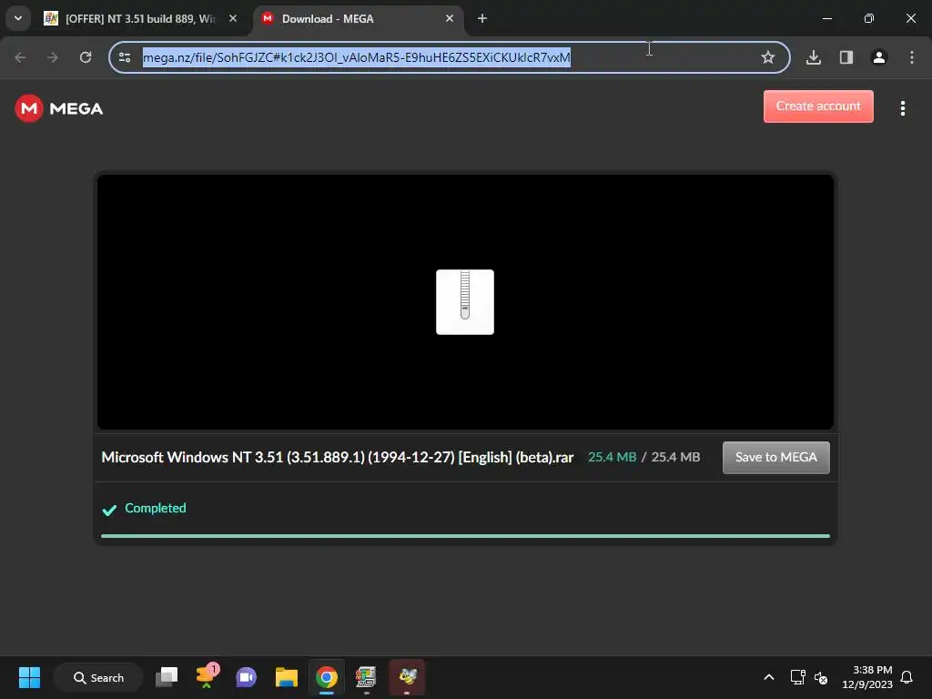
Task: Bookmark this page with the star icon
Action: [x=768, y=57]
